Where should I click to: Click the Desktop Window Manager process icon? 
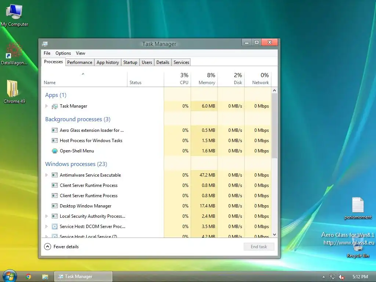(55, 206)
